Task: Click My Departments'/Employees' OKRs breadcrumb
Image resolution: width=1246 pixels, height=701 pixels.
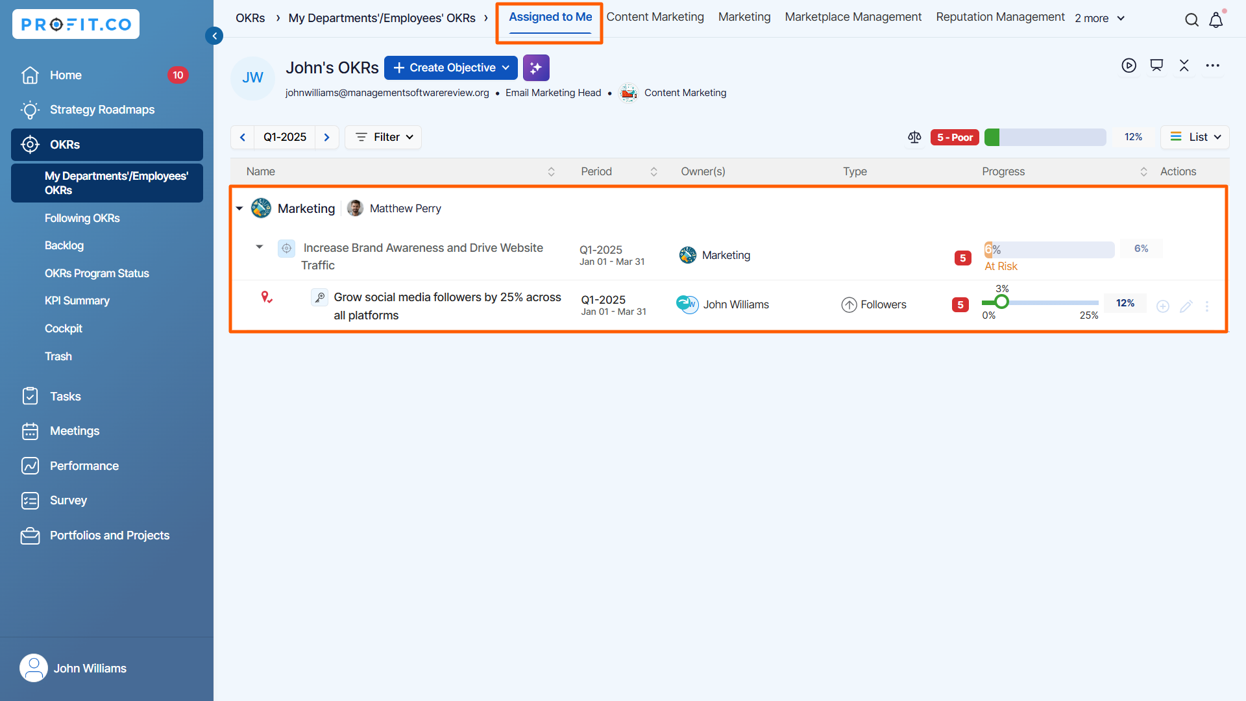Action: 382,18
